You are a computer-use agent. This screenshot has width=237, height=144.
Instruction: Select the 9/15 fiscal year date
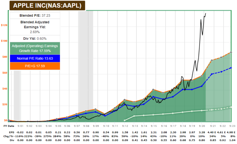pyautogui.click(x=154, y=126)
